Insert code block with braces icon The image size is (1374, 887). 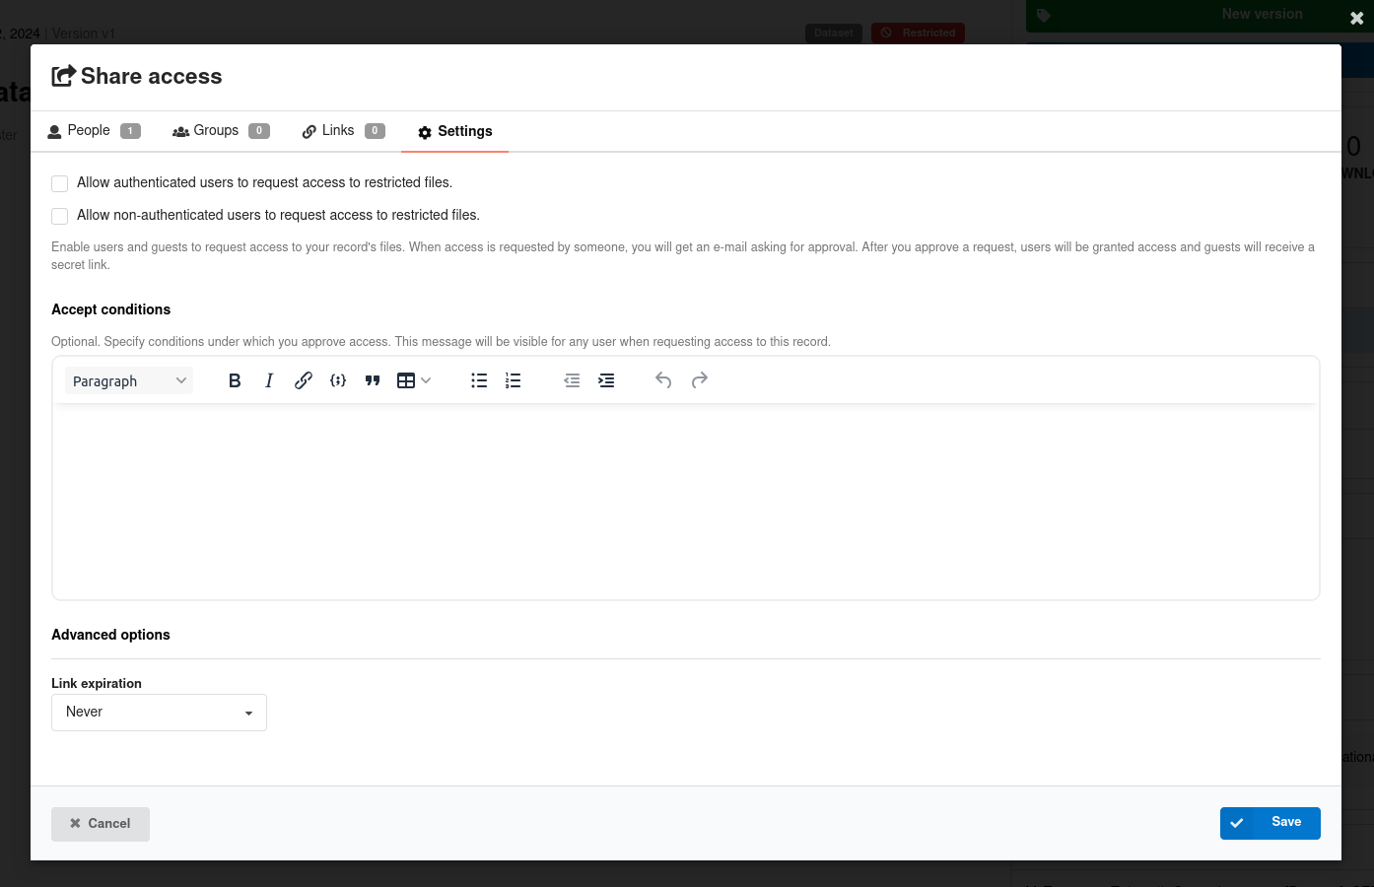click(338, 380)
